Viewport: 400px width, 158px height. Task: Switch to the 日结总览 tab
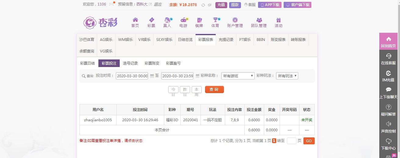[x=185, y=40]
